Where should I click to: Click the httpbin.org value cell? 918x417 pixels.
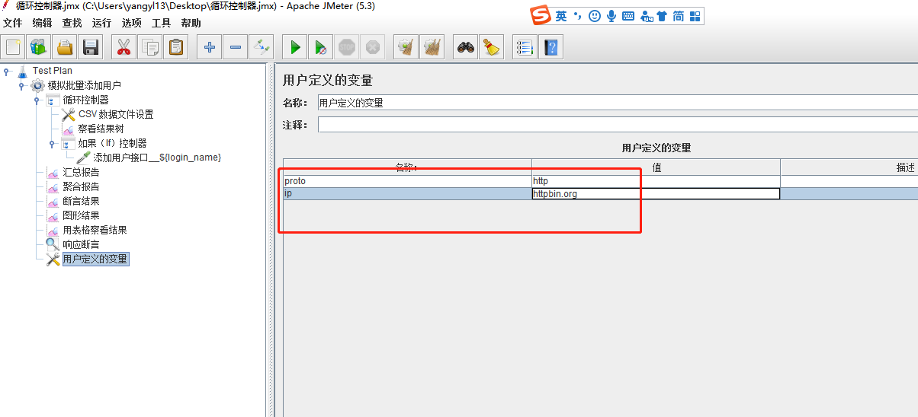click(x=656, y=194)
